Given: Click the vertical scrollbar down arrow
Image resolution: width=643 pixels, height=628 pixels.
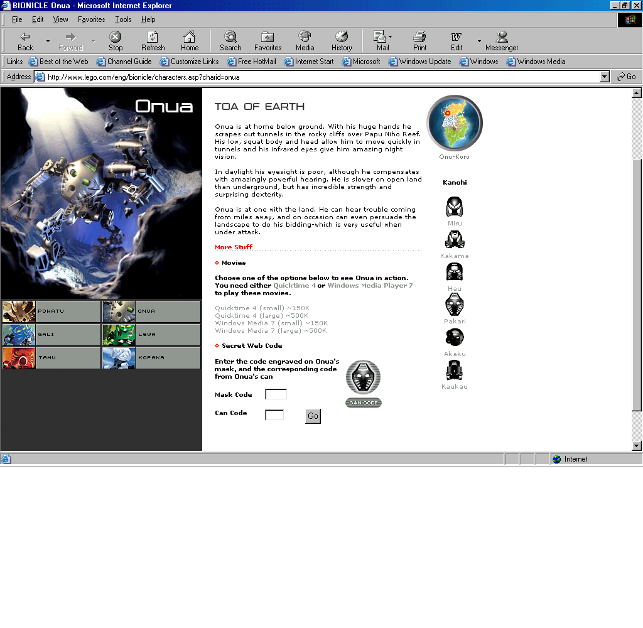Looking at the screenshot, I should [637, 446].
